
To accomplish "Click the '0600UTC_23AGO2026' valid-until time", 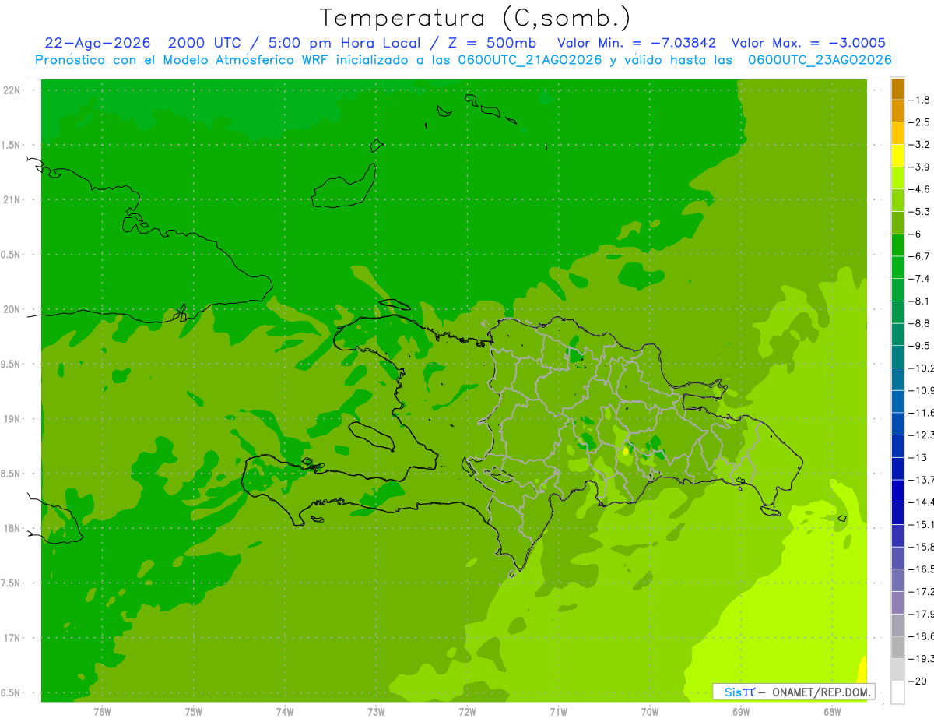I will [x=820, y=60].
